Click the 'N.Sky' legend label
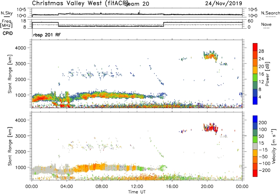This screenshot has width=280, height=194. (x=7, y=13)
